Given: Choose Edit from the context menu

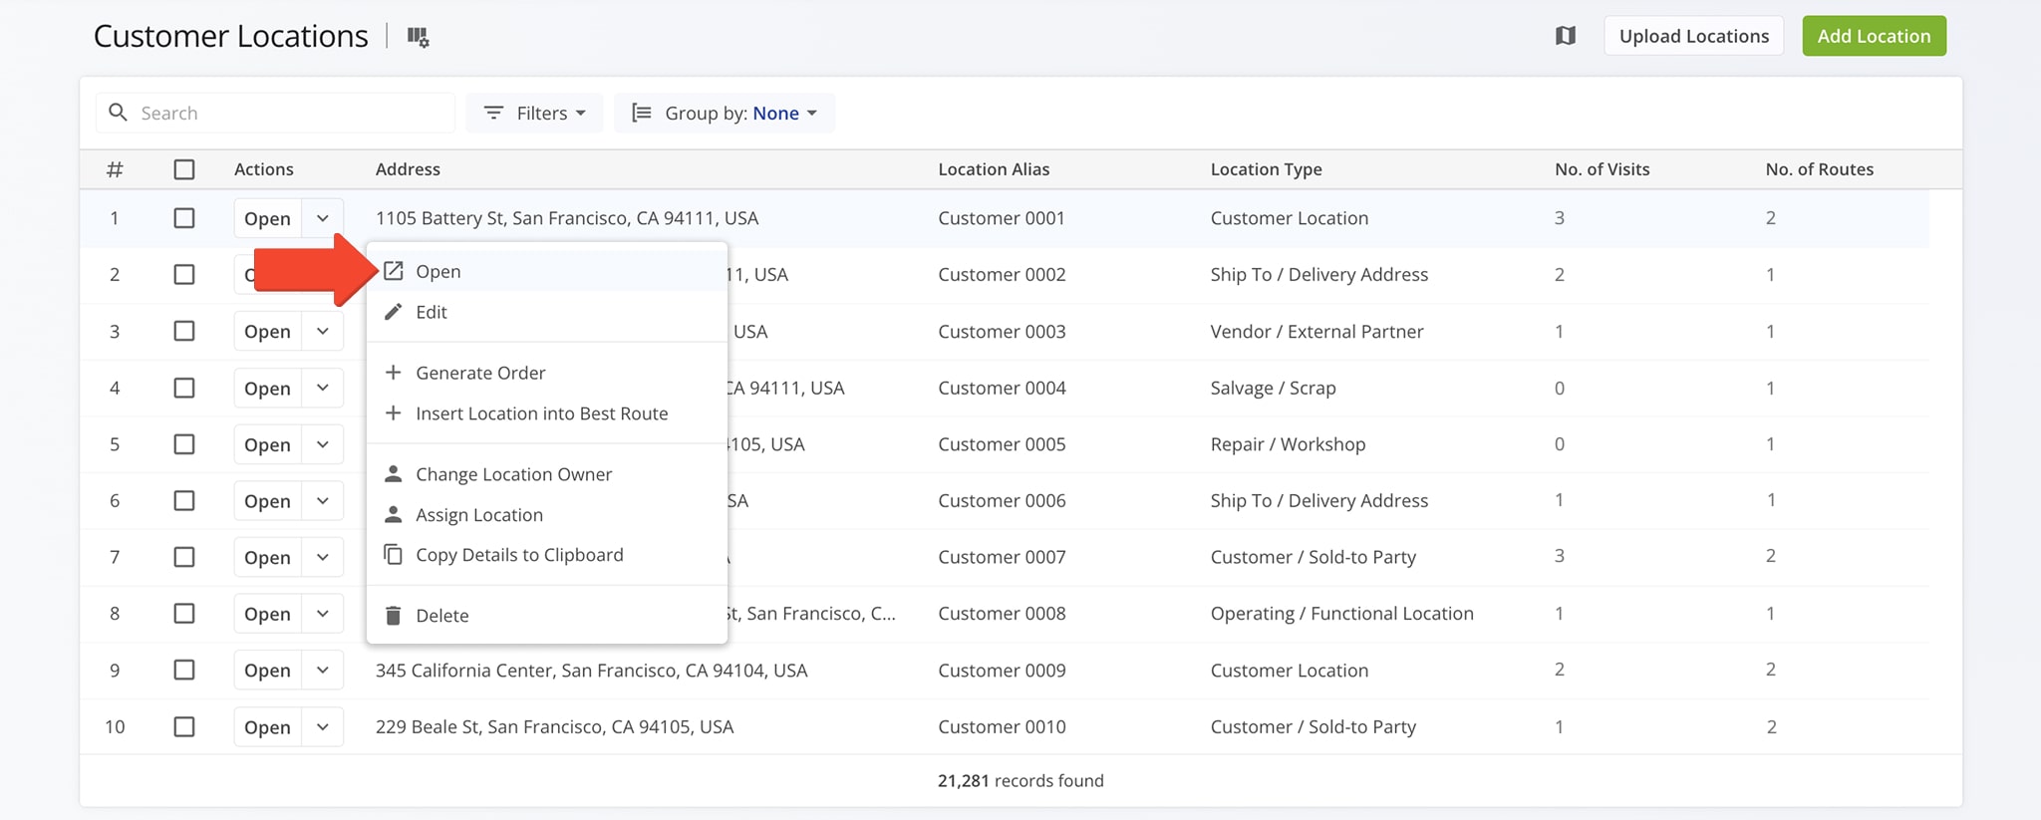Looking at the screenshot, I should 547,312.
